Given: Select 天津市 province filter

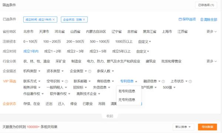Looking at the screenshot, I should tap(44, 31).
